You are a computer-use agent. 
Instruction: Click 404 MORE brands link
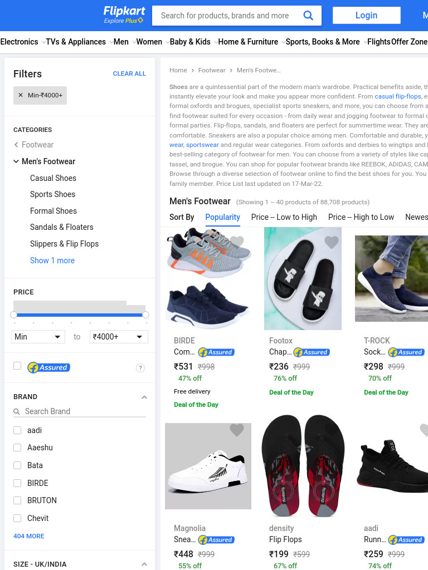pos(29,536)
